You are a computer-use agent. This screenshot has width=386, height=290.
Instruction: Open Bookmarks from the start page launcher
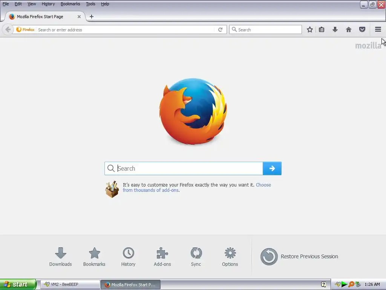94,257
